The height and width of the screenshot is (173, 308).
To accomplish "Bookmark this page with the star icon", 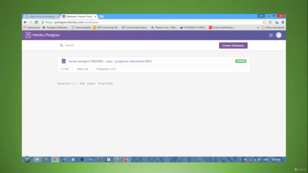I will [x=264, y=22].
